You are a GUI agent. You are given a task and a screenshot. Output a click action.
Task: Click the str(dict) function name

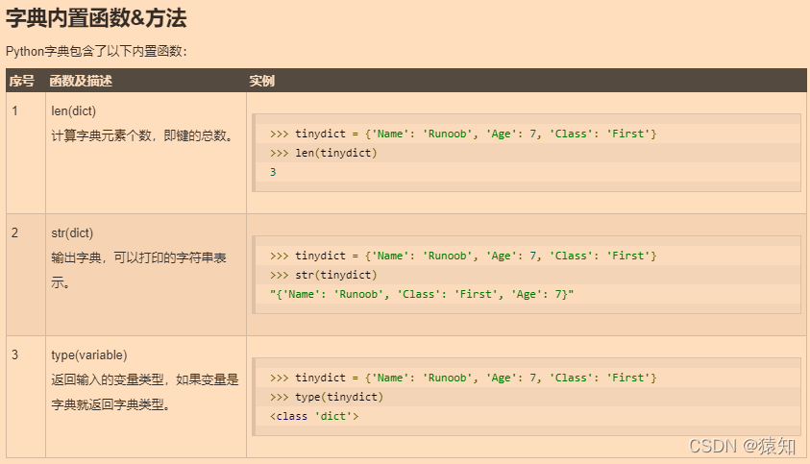72,233
